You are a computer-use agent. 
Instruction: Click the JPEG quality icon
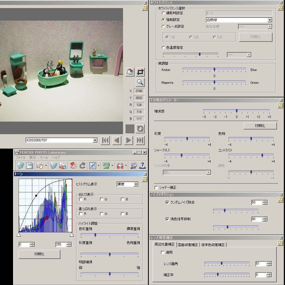(106, 165)
